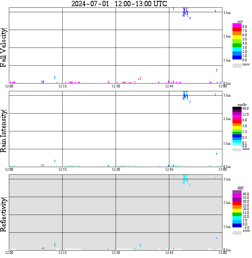The image size is (252, 258).
Task: Pick the red 25.0 dBZ swatch
Action: click(x=237, y=203)
